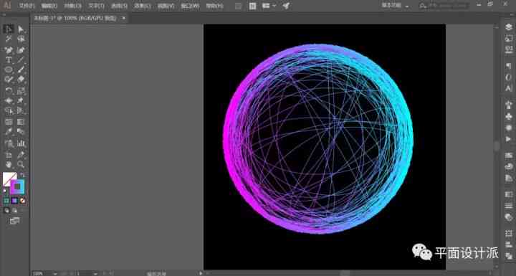Screen dimensions: 516x276
Task: Select the Gradient tool
Action: (x=21, y=122)
